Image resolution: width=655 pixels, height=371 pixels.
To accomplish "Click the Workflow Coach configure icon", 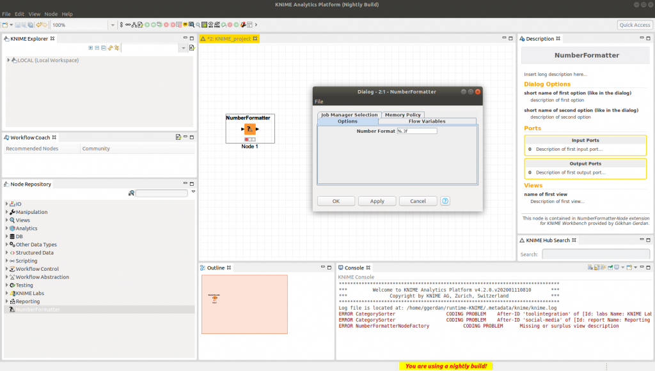I will (178, 137).
